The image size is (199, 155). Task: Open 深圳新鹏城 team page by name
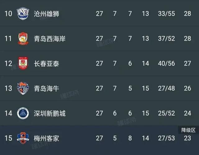coord(50,113)
